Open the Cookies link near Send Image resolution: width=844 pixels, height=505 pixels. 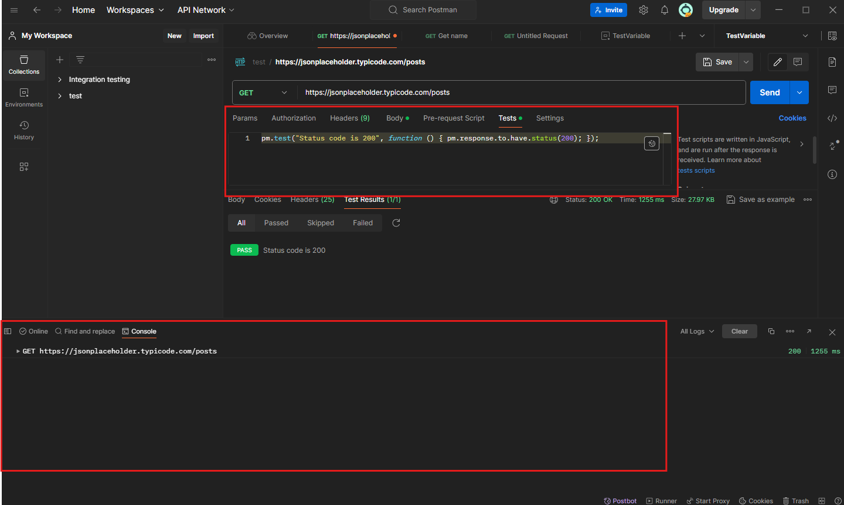pyautogui.click(x=792, y=118)
